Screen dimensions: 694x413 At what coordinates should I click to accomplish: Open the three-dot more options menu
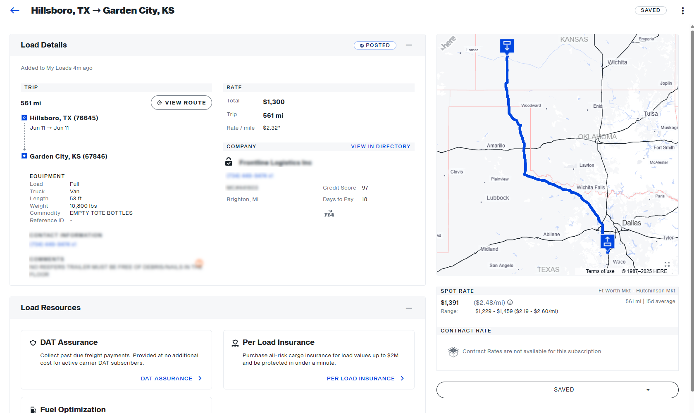[x=682, y=11]
